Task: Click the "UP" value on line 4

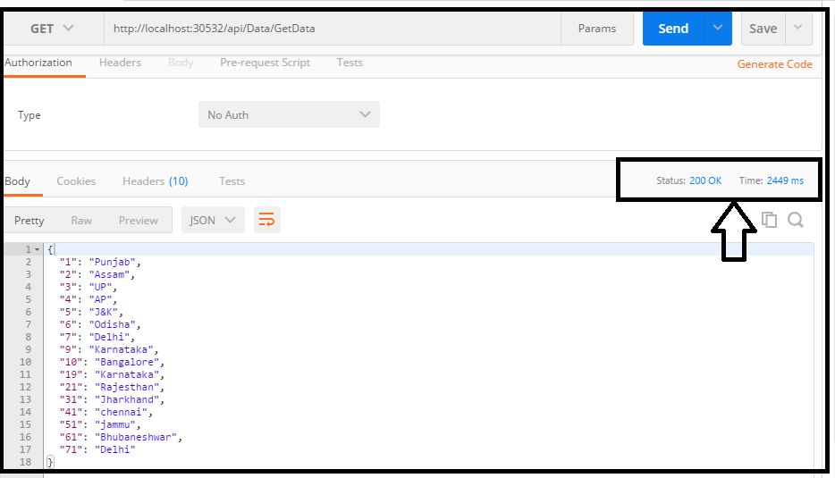Action: pyautogui.click(x=100, y=287)
